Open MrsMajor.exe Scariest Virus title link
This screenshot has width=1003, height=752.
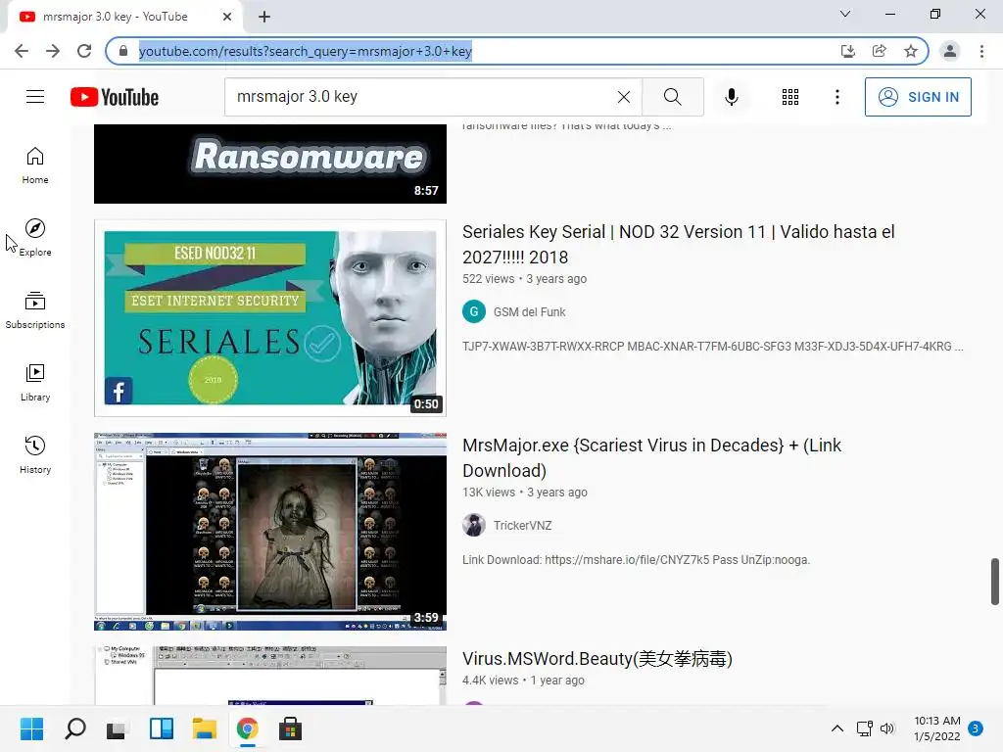click(651, 458)
